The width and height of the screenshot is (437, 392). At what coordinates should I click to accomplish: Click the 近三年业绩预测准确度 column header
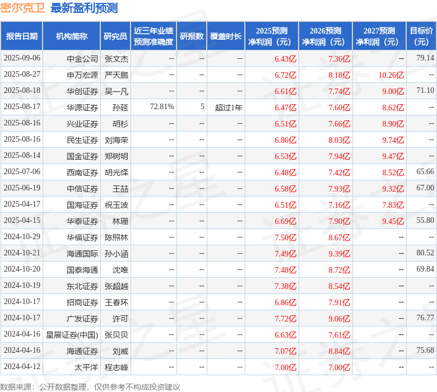click(x=154, y=36)
